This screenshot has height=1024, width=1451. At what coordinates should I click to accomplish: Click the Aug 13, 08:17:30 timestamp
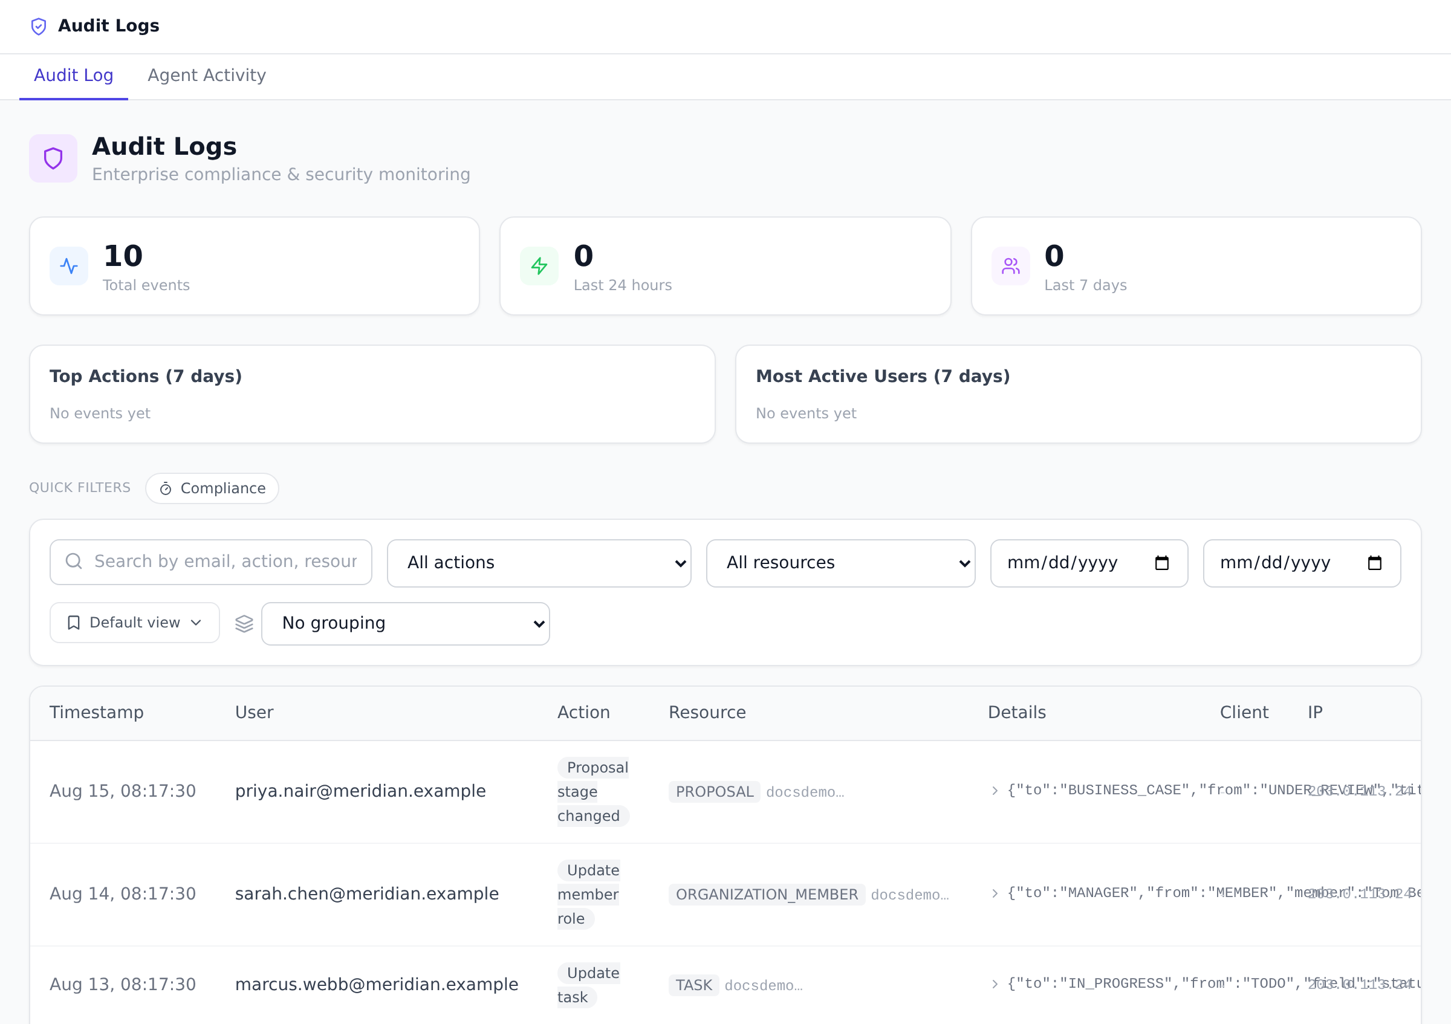click(x=123, y=984)
